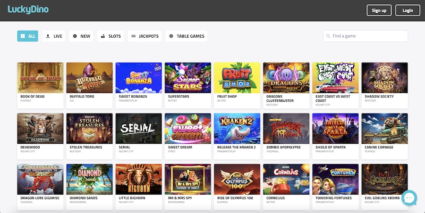The width and height of the screenshot is (425, 213).
Task: Select the ALL games filter
Action: pos(28,36)
